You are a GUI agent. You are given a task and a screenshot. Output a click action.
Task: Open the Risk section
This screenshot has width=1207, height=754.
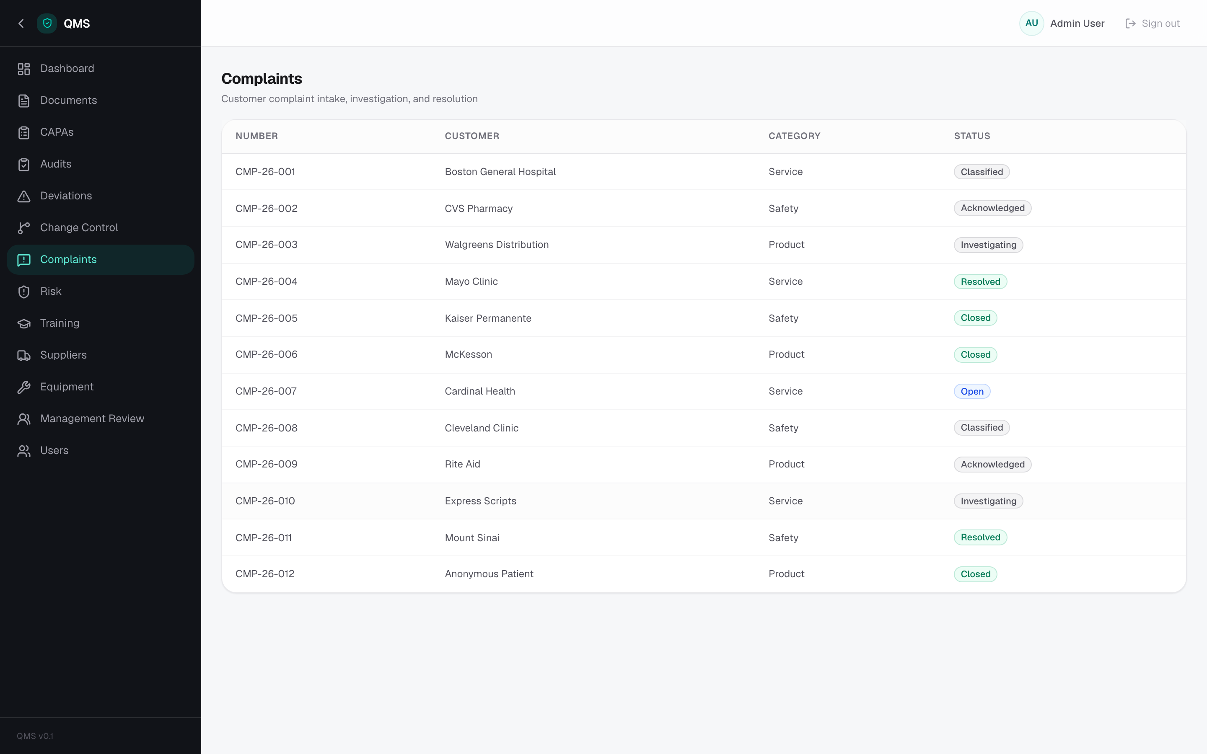100,292
